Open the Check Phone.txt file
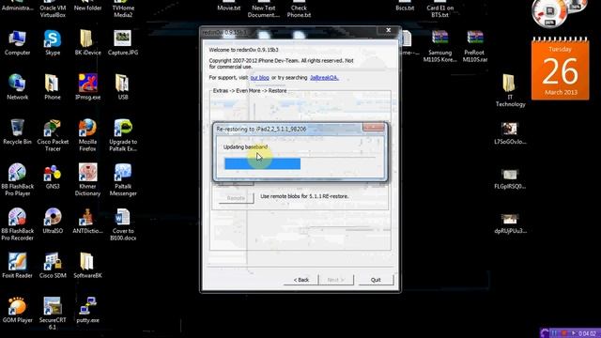Screen dimensions: 601x338 click(x=299, y=9)
